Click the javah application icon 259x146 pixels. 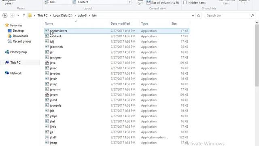point(47,79)
